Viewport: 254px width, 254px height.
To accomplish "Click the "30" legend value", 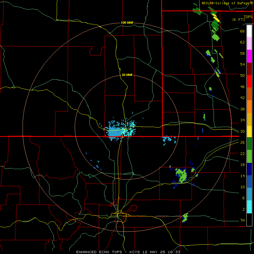I will pos(242,131).
